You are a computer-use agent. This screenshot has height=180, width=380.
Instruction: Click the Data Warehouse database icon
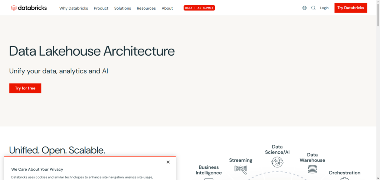click(312, 169)
